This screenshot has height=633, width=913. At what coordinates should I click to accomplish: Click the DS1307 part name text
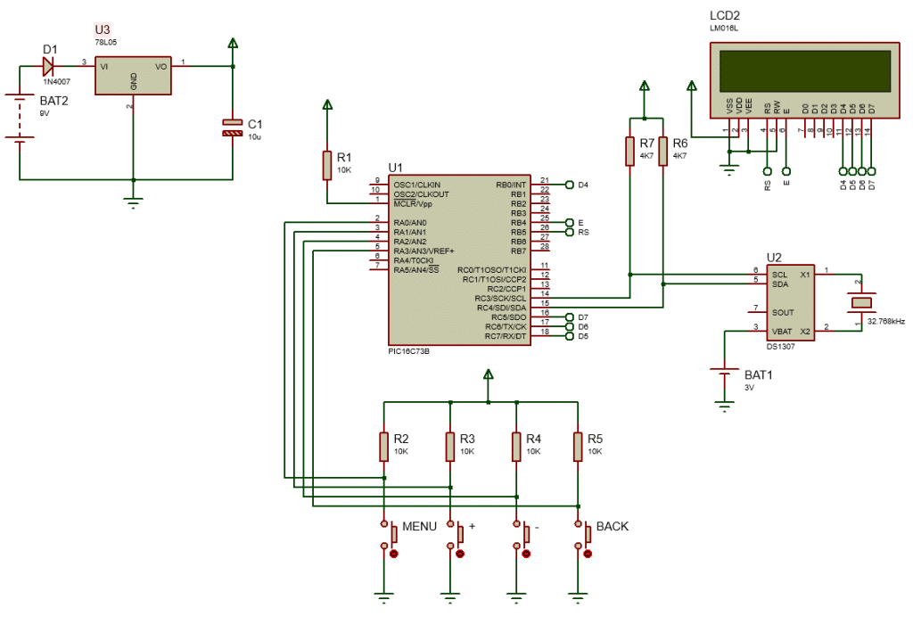click(x=780, y=347)
